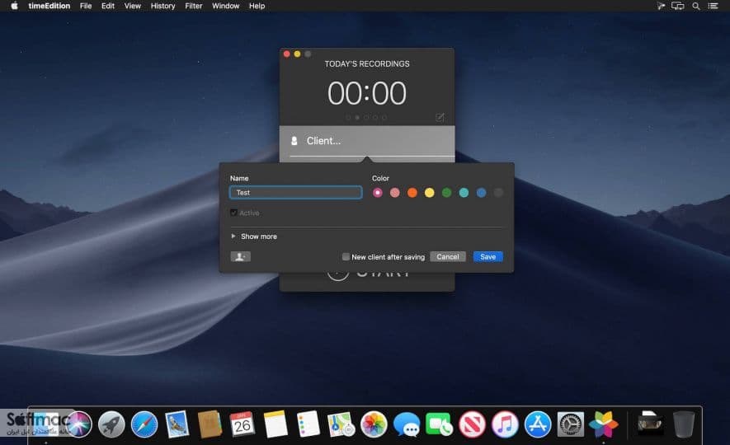730x445 pixels.
Task: Select the yellow color swatch
Action: [429, 193]
